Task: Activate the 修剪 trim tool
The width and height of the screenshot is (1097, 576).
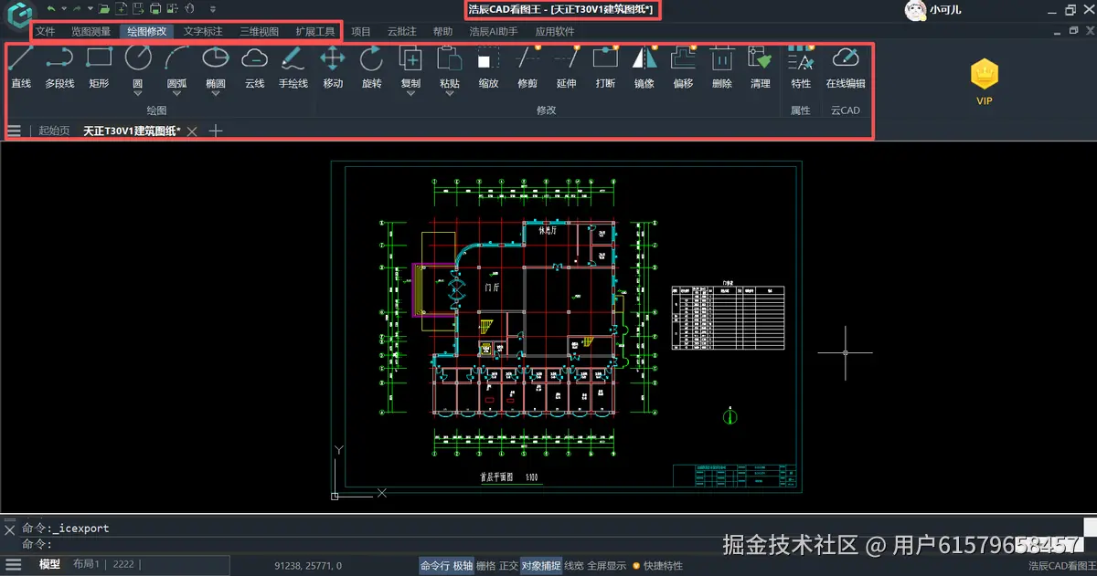Action: point(527,67)
